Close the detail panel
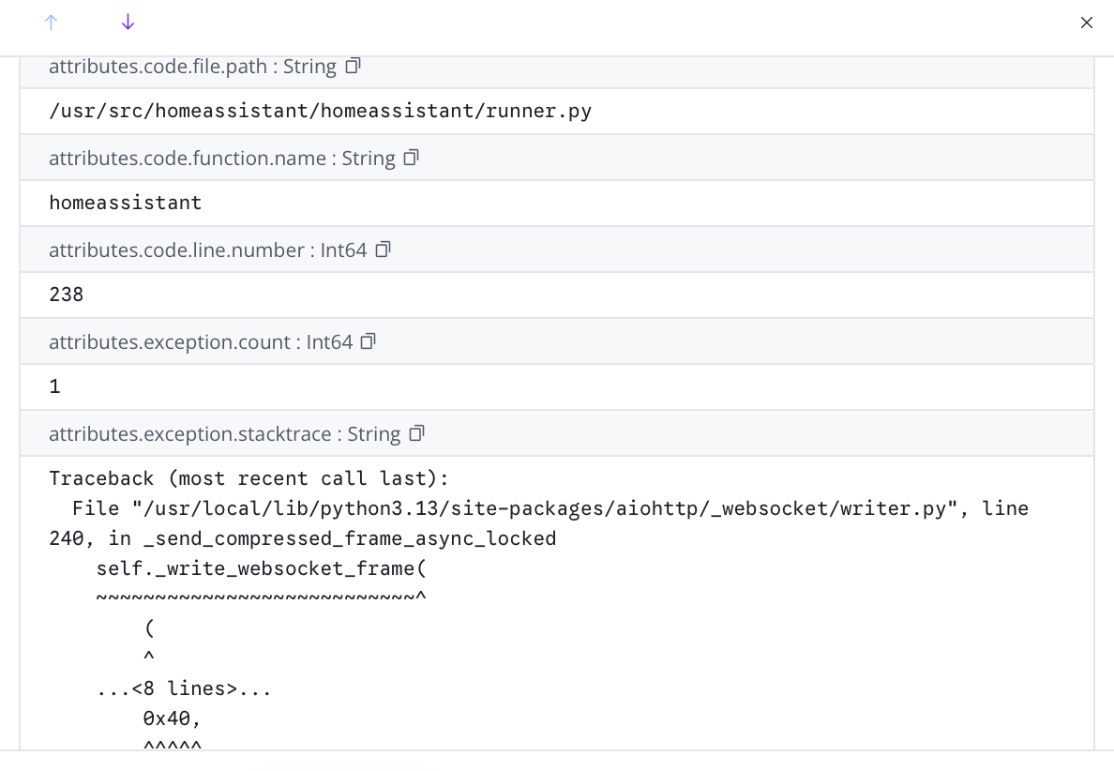Image resolution: width=1114 pixels, height=771 pixels. pos(1087,22)
